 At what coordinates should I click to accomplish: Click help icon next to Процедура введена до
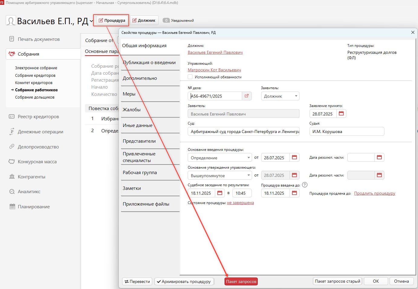(x=305, y=185)
